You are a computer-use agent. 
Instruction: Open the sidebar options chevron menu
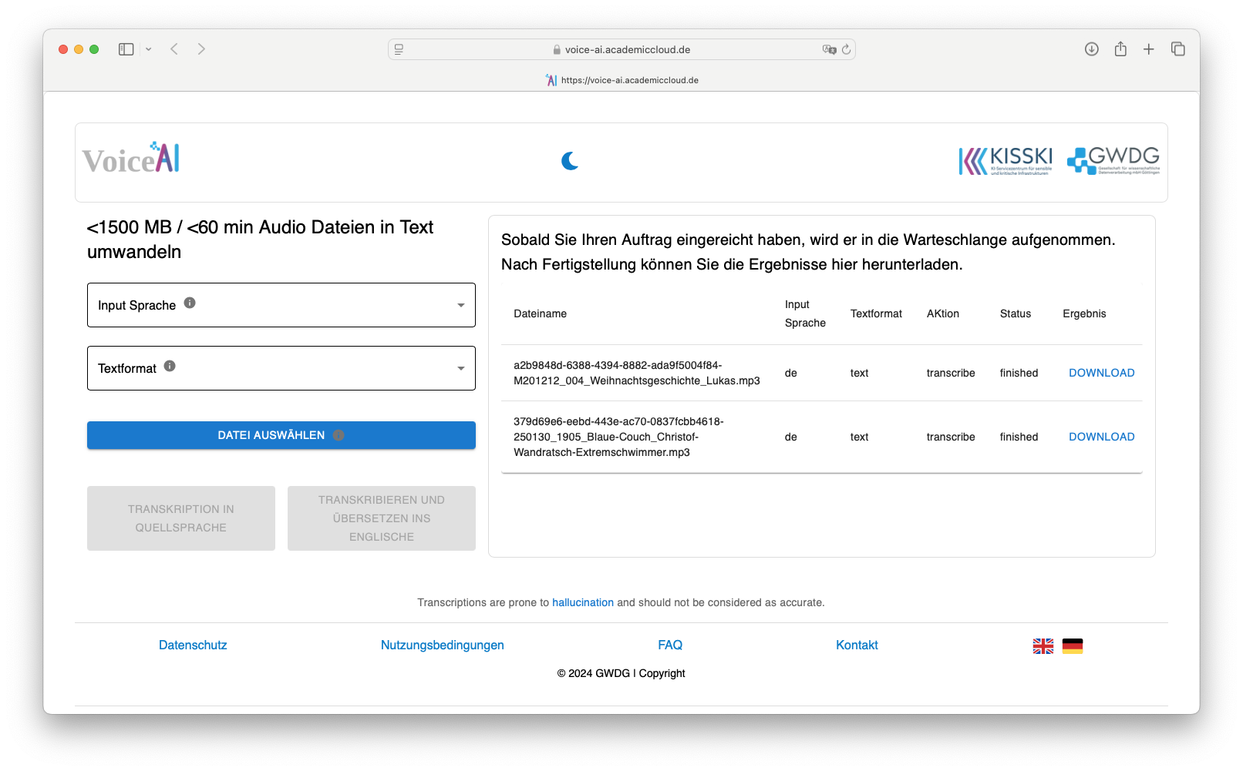[x=149, y=49]
